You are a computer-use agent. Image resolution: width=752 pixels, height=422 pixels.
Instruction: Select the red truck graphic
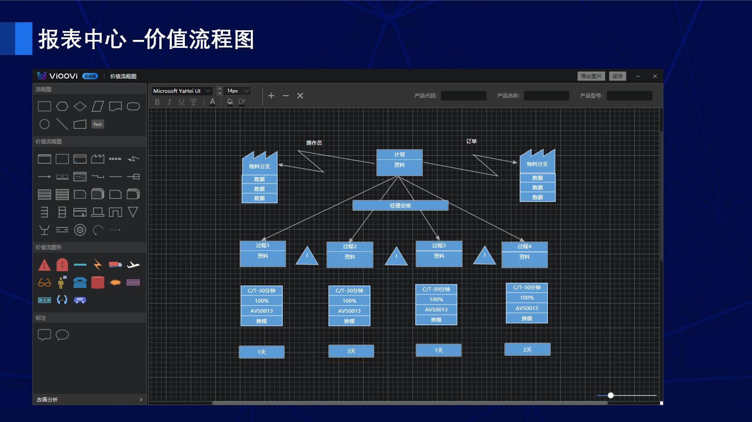pyautogui.click(x=115, y=265)
